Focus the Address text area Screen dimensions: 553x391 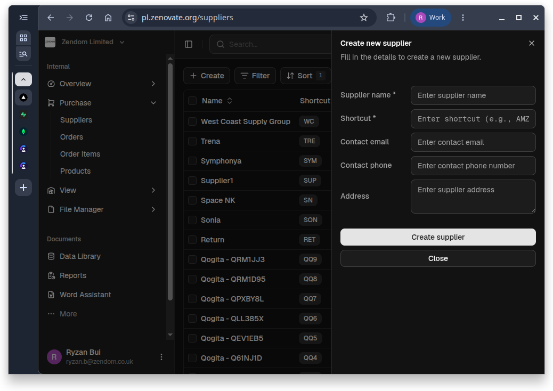(x=473, y=197)
